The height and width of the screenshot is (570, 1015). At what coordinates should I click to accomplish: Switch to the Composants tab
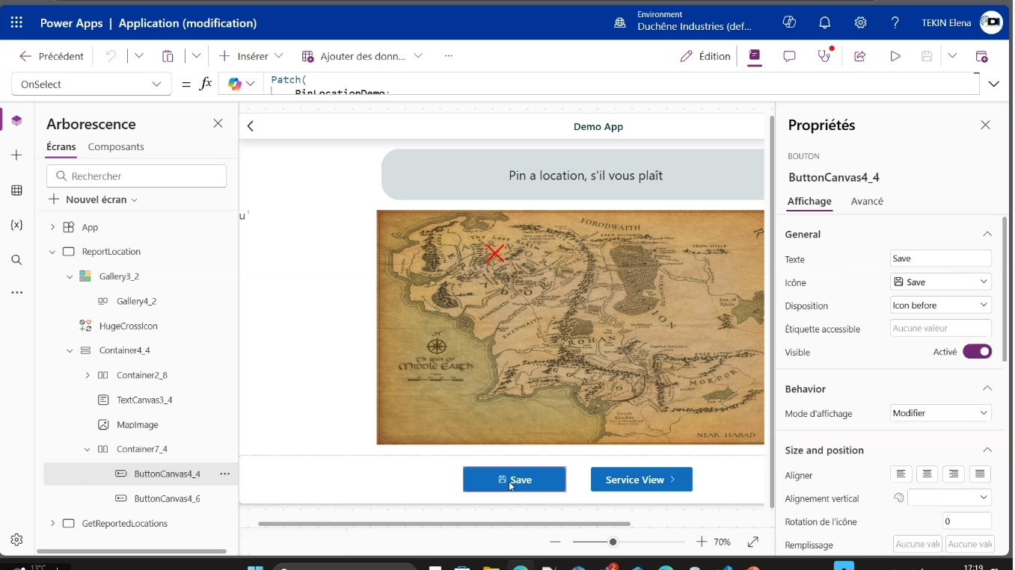[116, 147]
